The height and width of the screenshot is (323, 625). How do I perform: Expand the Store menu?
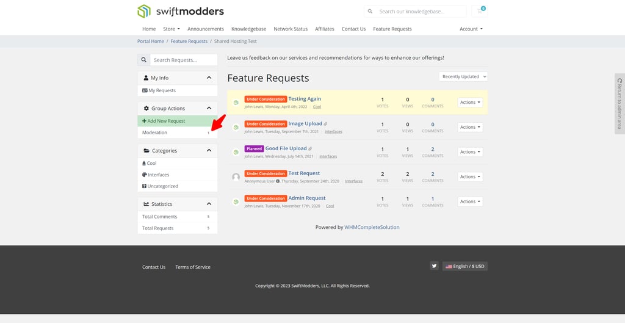click(171, 29)
